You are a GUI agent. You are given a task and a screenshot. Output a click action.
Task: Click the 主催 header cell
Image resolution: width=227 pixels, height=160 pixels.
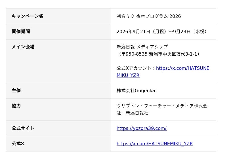58,91
